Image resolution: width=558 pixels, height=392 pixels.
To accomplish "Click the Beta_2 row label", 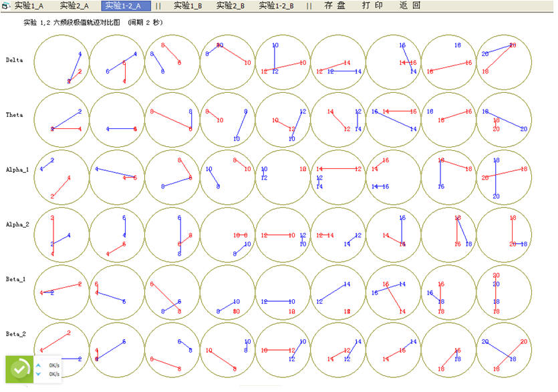I will (x=15, y=334).
